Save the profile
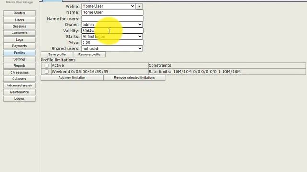The width and height of the screenshot is (307, 172). [57, 54]
